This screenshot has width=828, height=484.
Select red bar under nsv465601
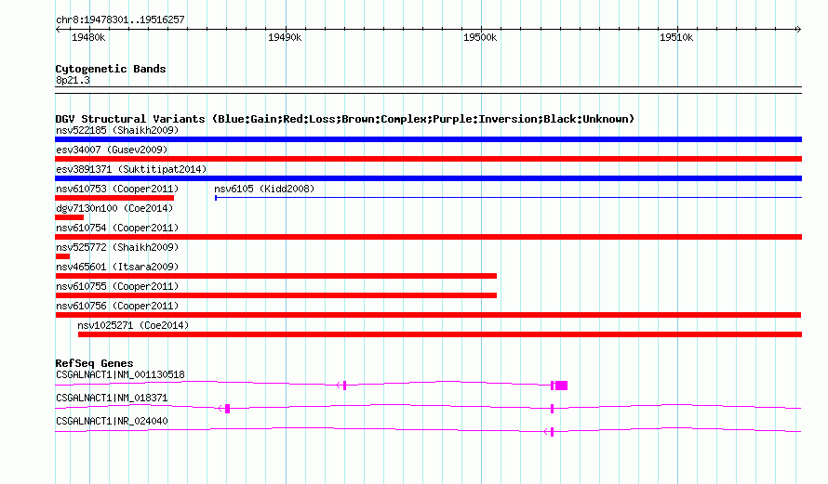[x=275, y=276]
